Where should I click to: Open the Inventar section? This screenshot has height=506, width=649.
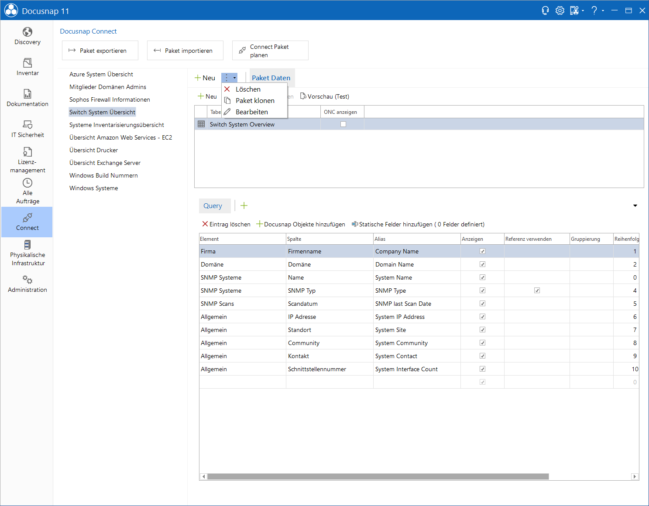click(27, 67)
